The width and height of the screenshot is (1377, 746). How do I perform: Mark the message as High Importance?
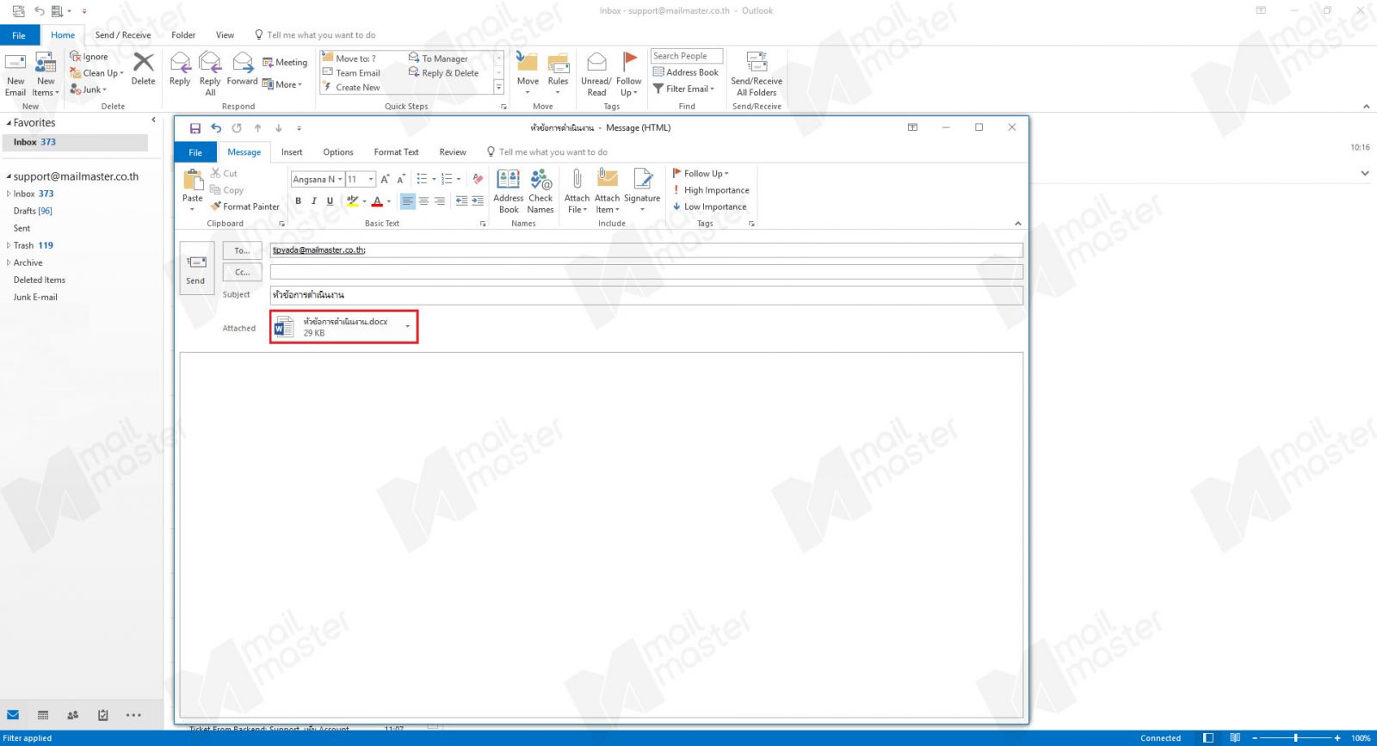pos(711,190)
